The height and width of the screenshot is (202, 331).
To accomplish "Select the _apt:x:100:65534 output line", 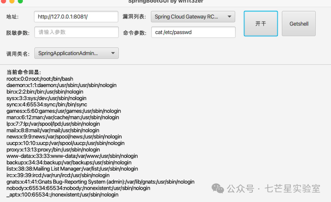I will [x=62, y=195].
